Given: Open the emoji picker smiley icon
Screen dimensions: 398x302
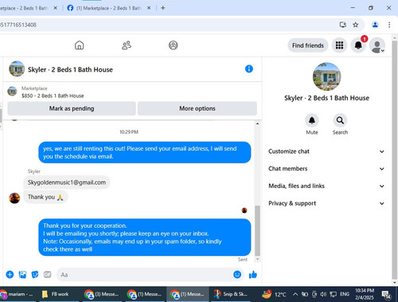Looking at the screenshot, I should coord(237,274).
